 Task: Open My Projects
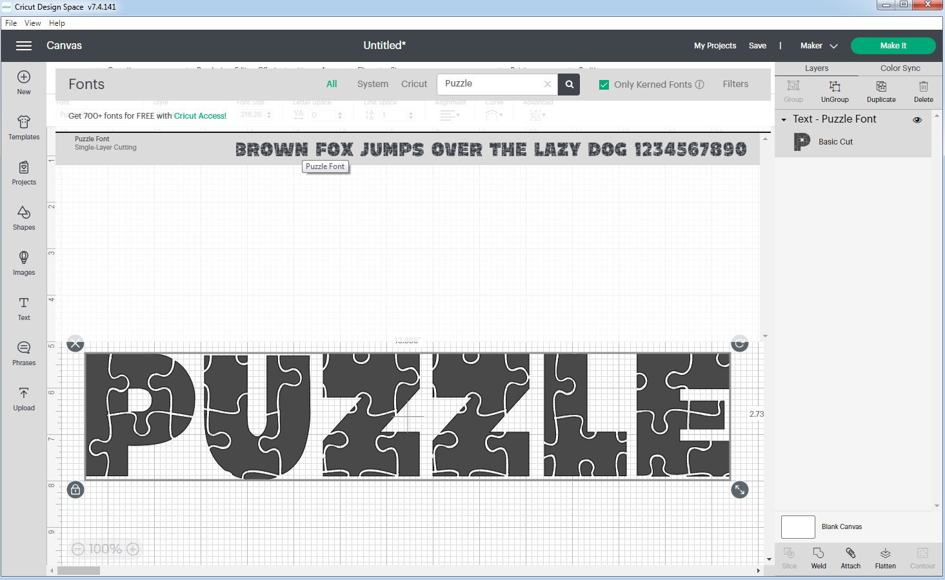[x=714, y=45]
